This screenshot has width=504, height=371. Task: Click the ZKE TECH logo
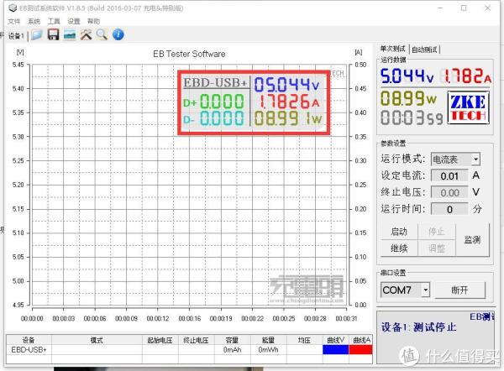[469, 107]
